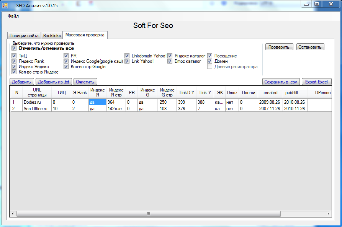
Task: Toggle the Linkdomain Yahoo! checkbox
Action: click(x=127, y=56)
